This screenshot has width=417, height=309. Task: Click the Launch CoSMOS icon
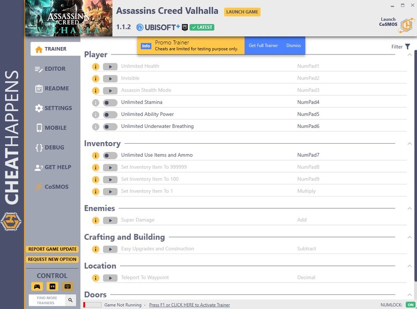point(406,25)
